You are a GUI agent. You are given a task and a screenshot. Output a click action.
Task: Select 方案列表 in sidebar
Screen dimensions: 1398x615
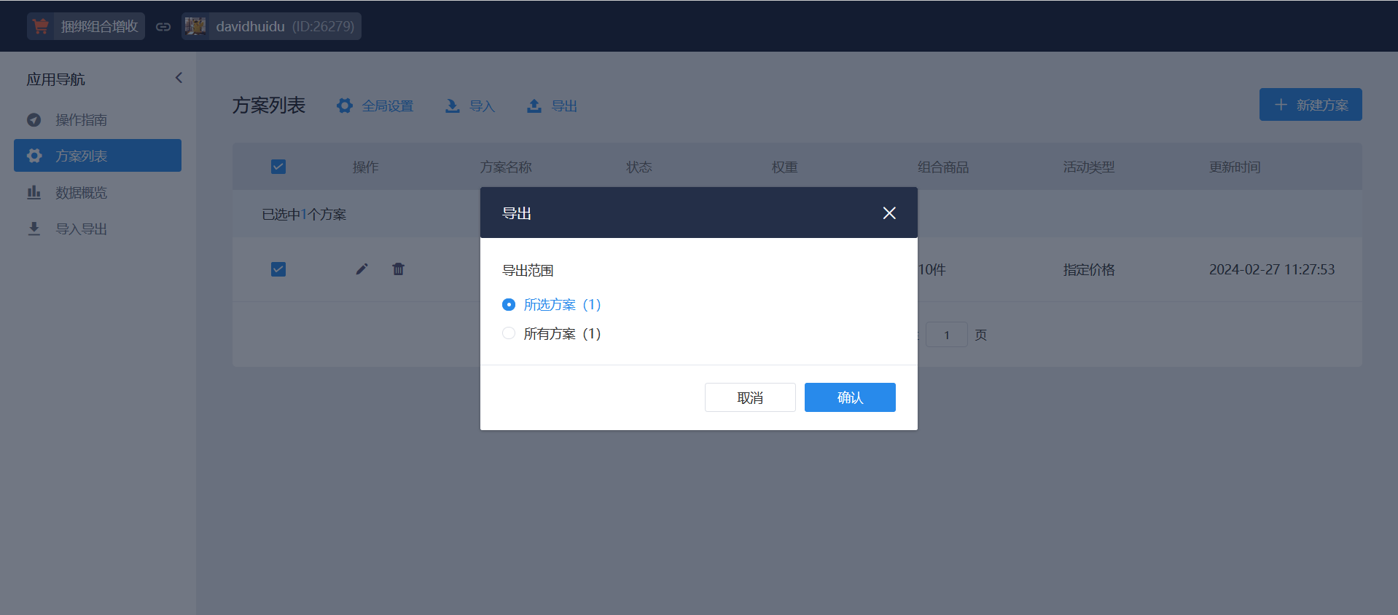pyautogui.click(x=98, y=156)
